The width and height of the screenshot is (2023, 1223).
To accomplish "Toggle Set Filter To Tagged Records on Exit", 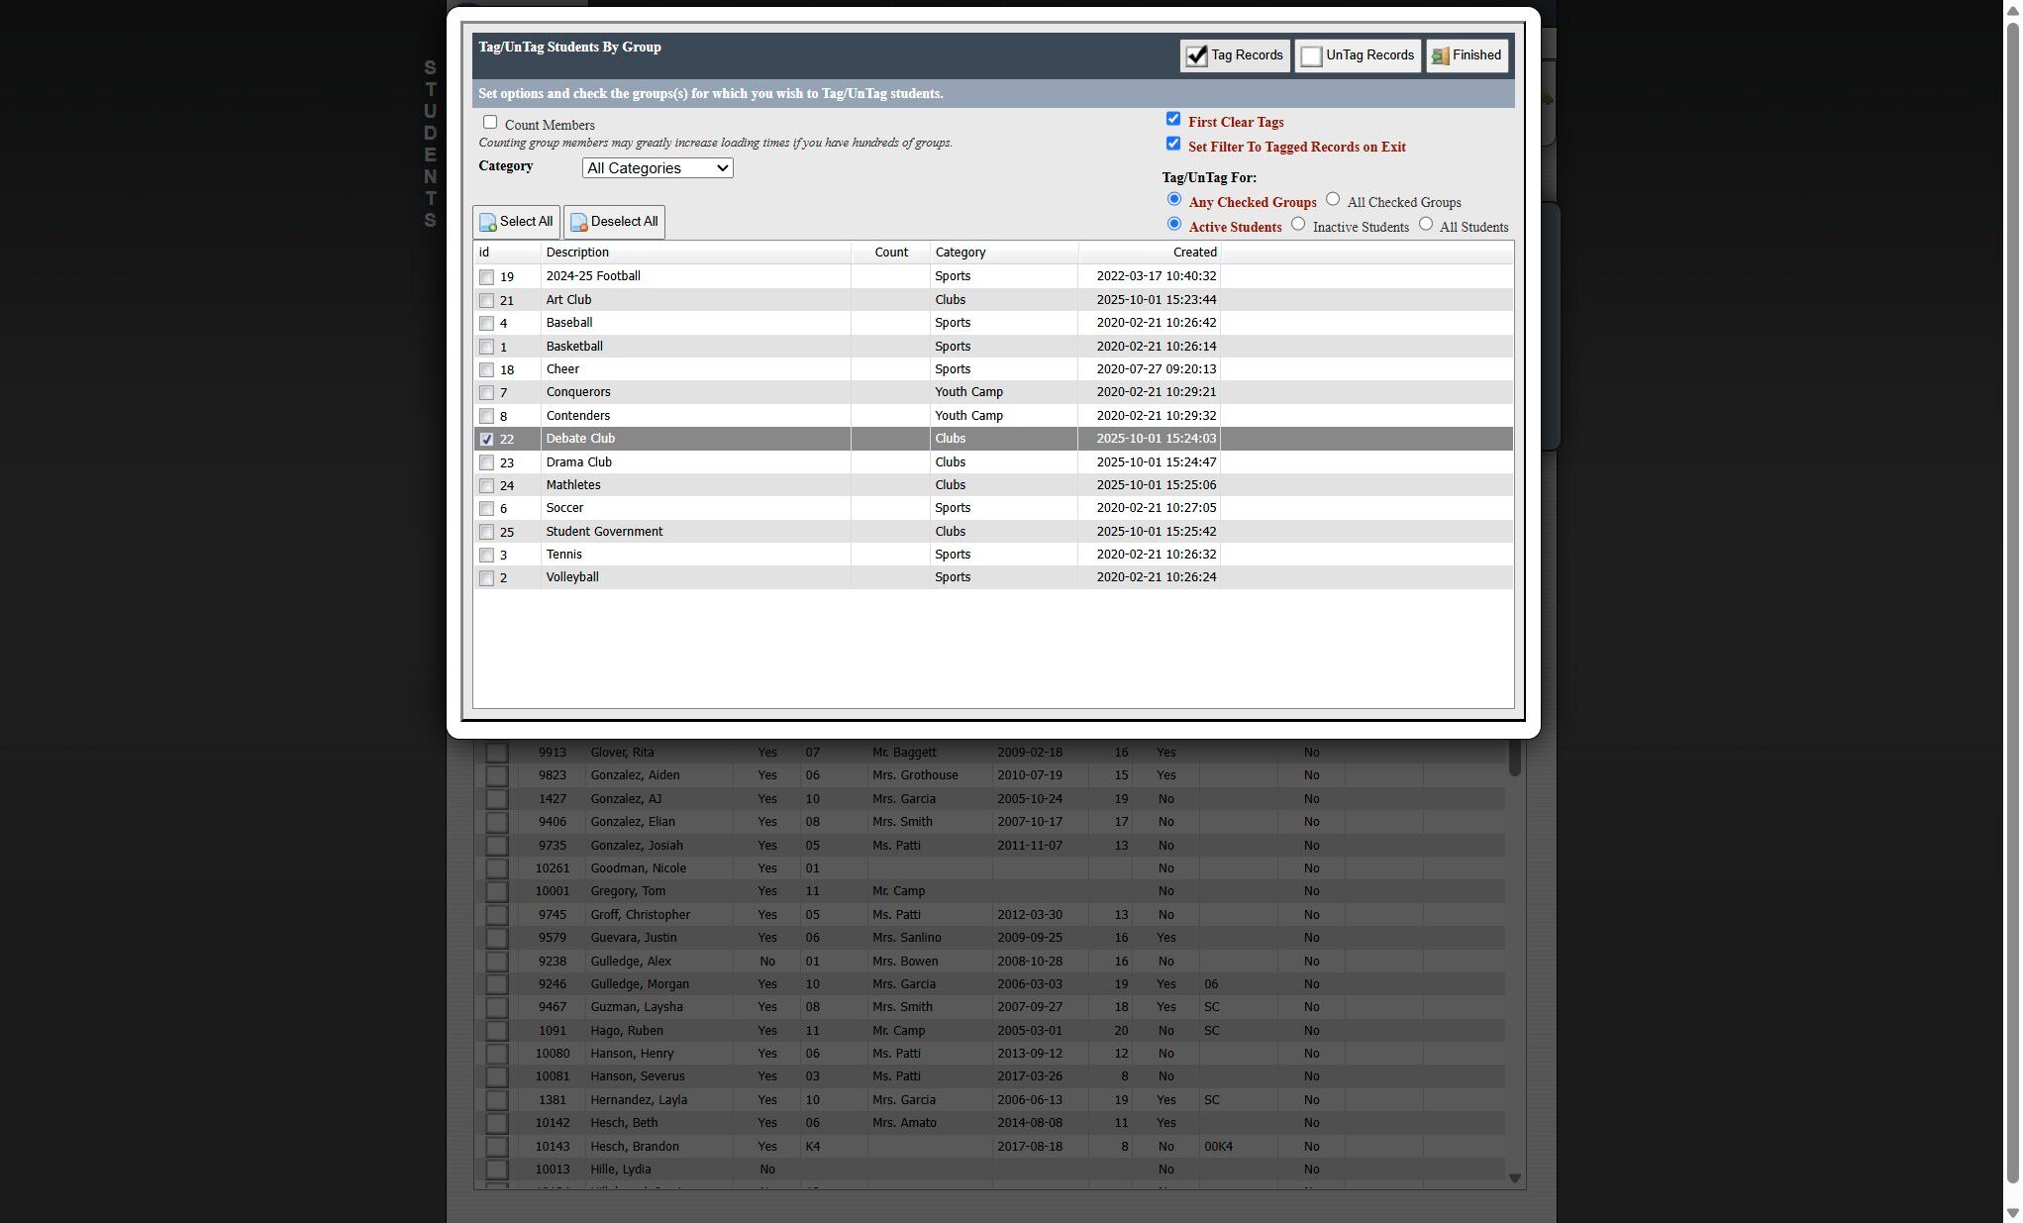I will pyautogui.click(x=1173, y=144).
